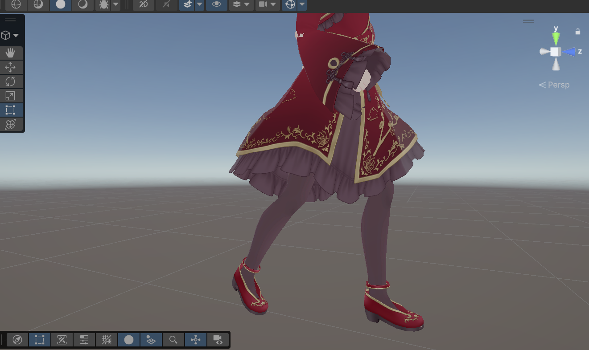Screen dimensions: 589x350
Task: Toggle hidden objects visibility eye icon
Action: 217,4
